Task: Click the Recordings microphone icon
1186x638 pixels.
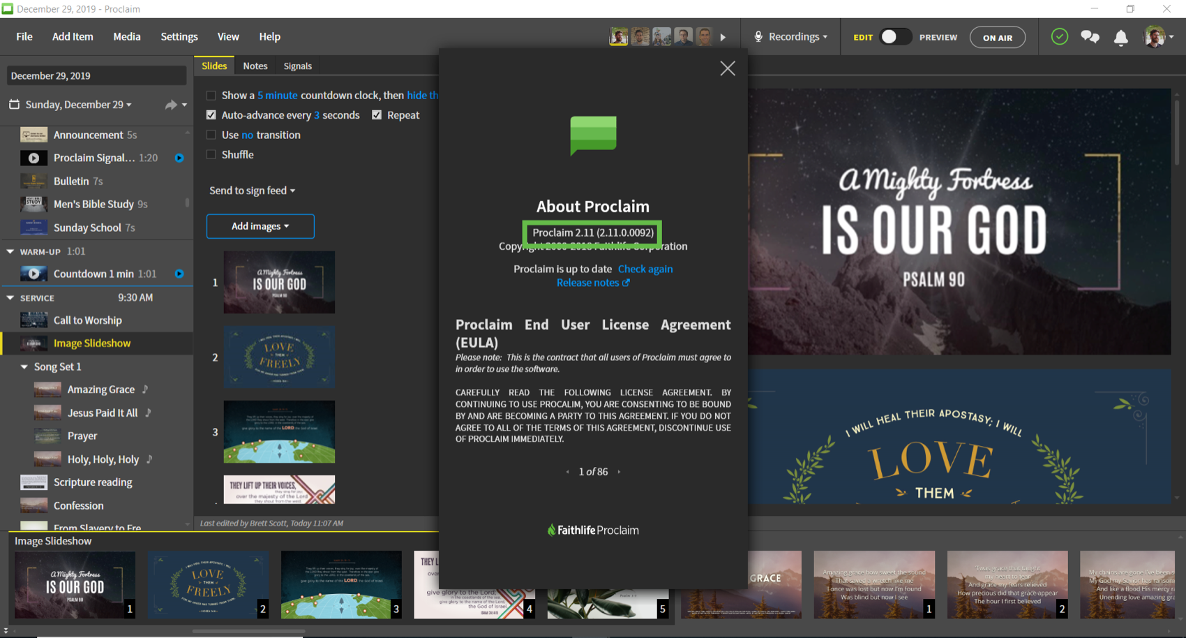Action: pos(758,36)
